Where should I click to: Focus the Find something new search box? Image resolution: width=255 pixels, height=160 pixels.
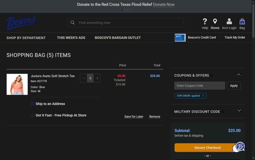coord(126,23)
